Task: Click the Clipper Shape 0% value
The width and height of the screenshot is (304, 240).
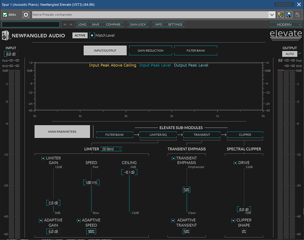Action: (244, 232)
